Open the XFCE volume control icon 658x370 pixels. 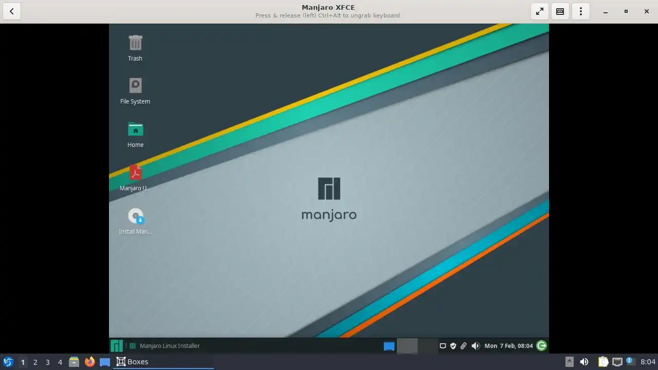[x=476, y=346]
